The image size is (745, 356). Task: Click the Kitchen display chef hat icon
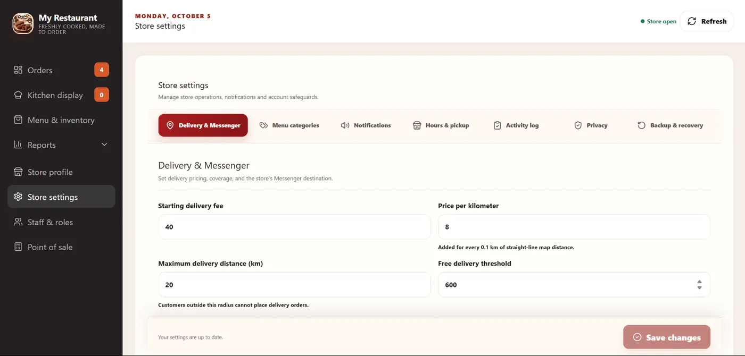[18, 95]
